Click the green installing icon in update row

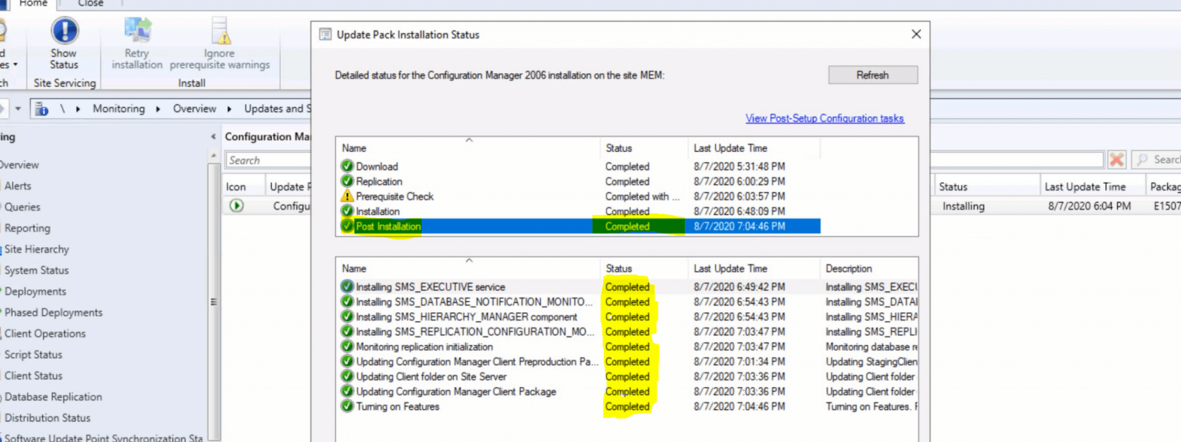pyautogui.click(x=236, y=205)
